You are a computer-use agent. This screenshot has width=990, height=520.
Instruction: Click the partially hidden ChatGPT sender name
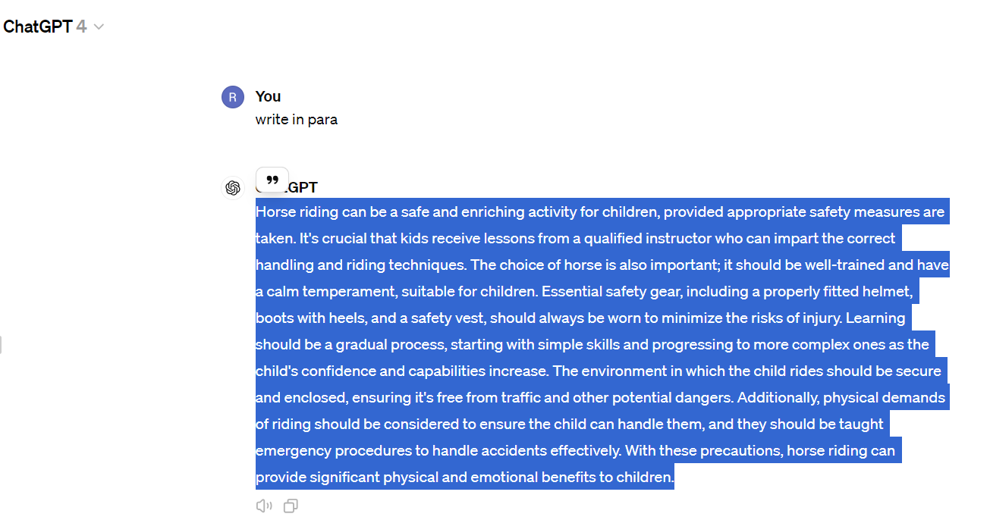(303, 187)
